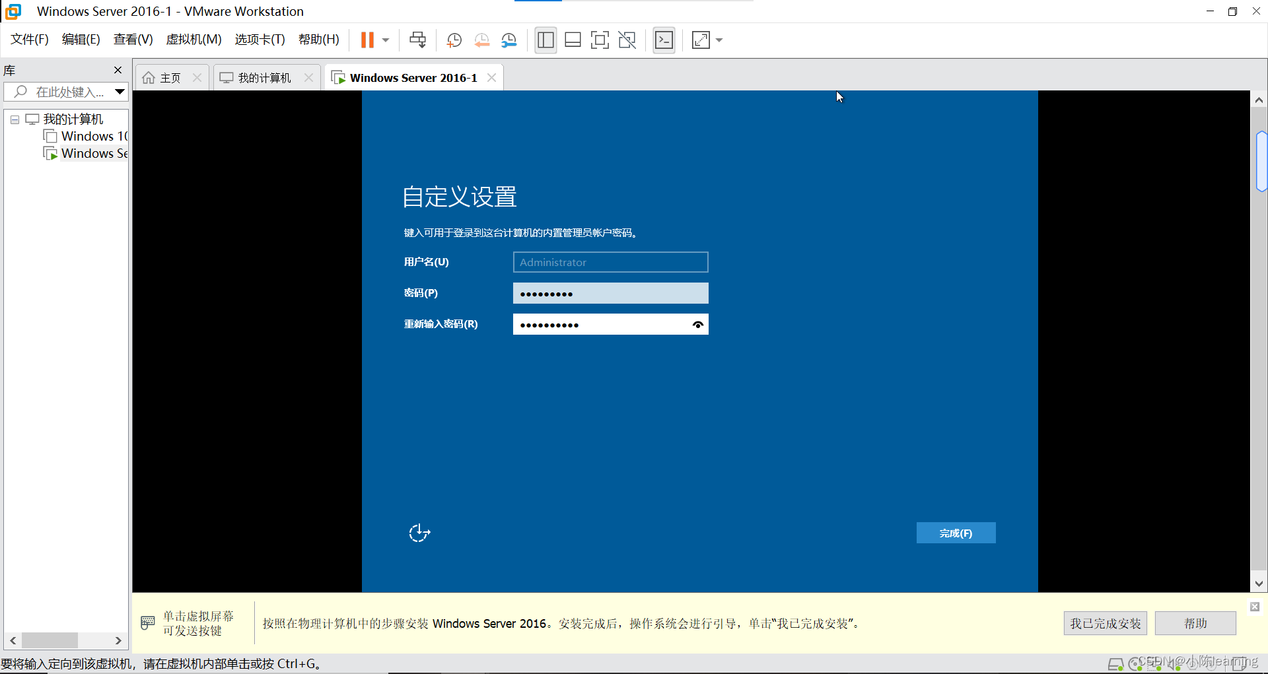Pause the virtual machine
Viewport: 1268px width, 674px height.
[367, 40]
